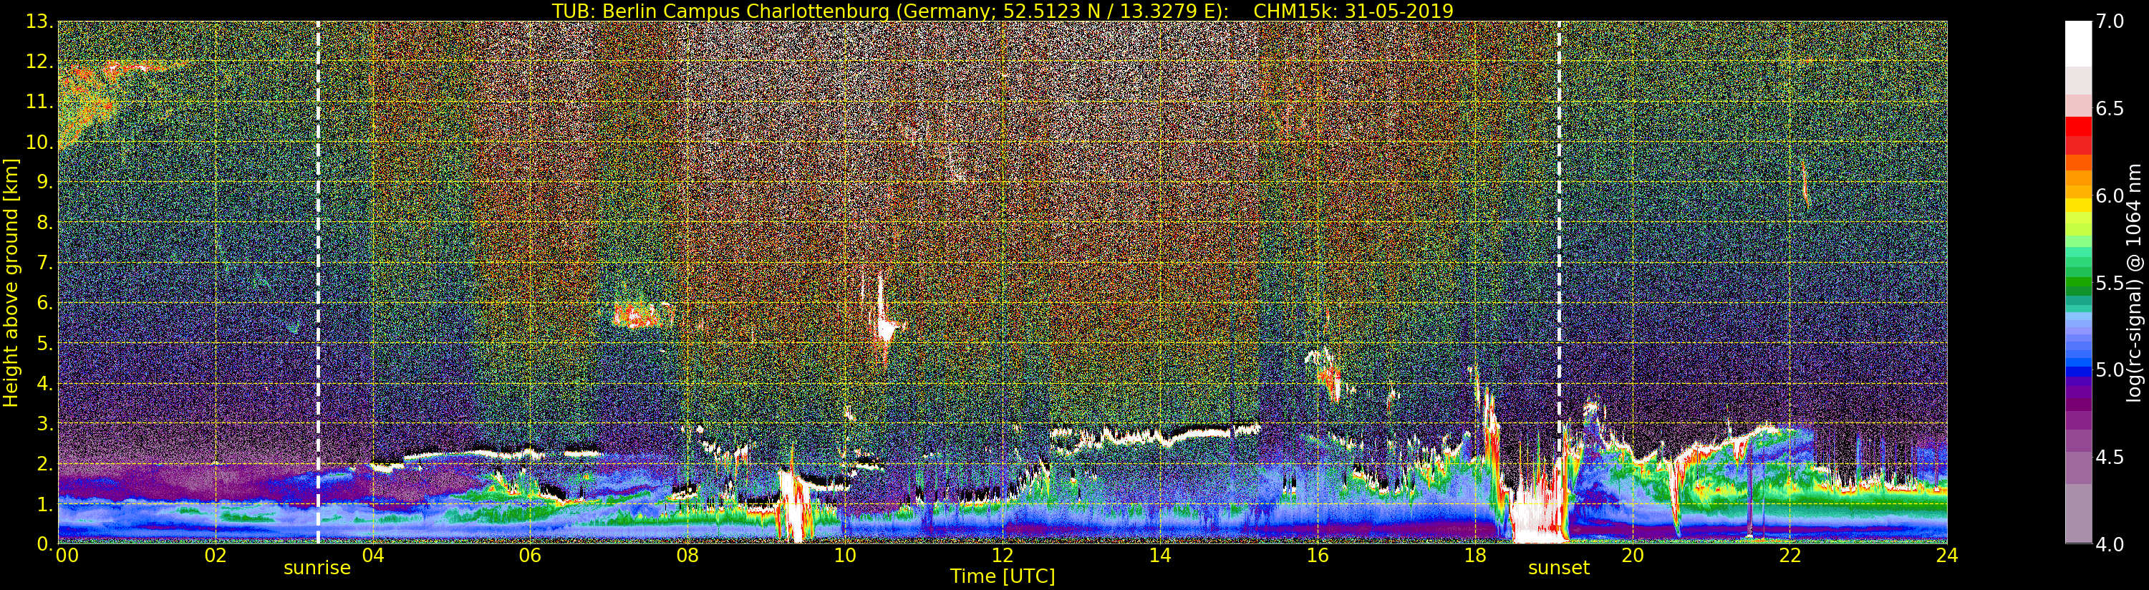Click the 'sunrise' label below the axis

click(317, 569)
